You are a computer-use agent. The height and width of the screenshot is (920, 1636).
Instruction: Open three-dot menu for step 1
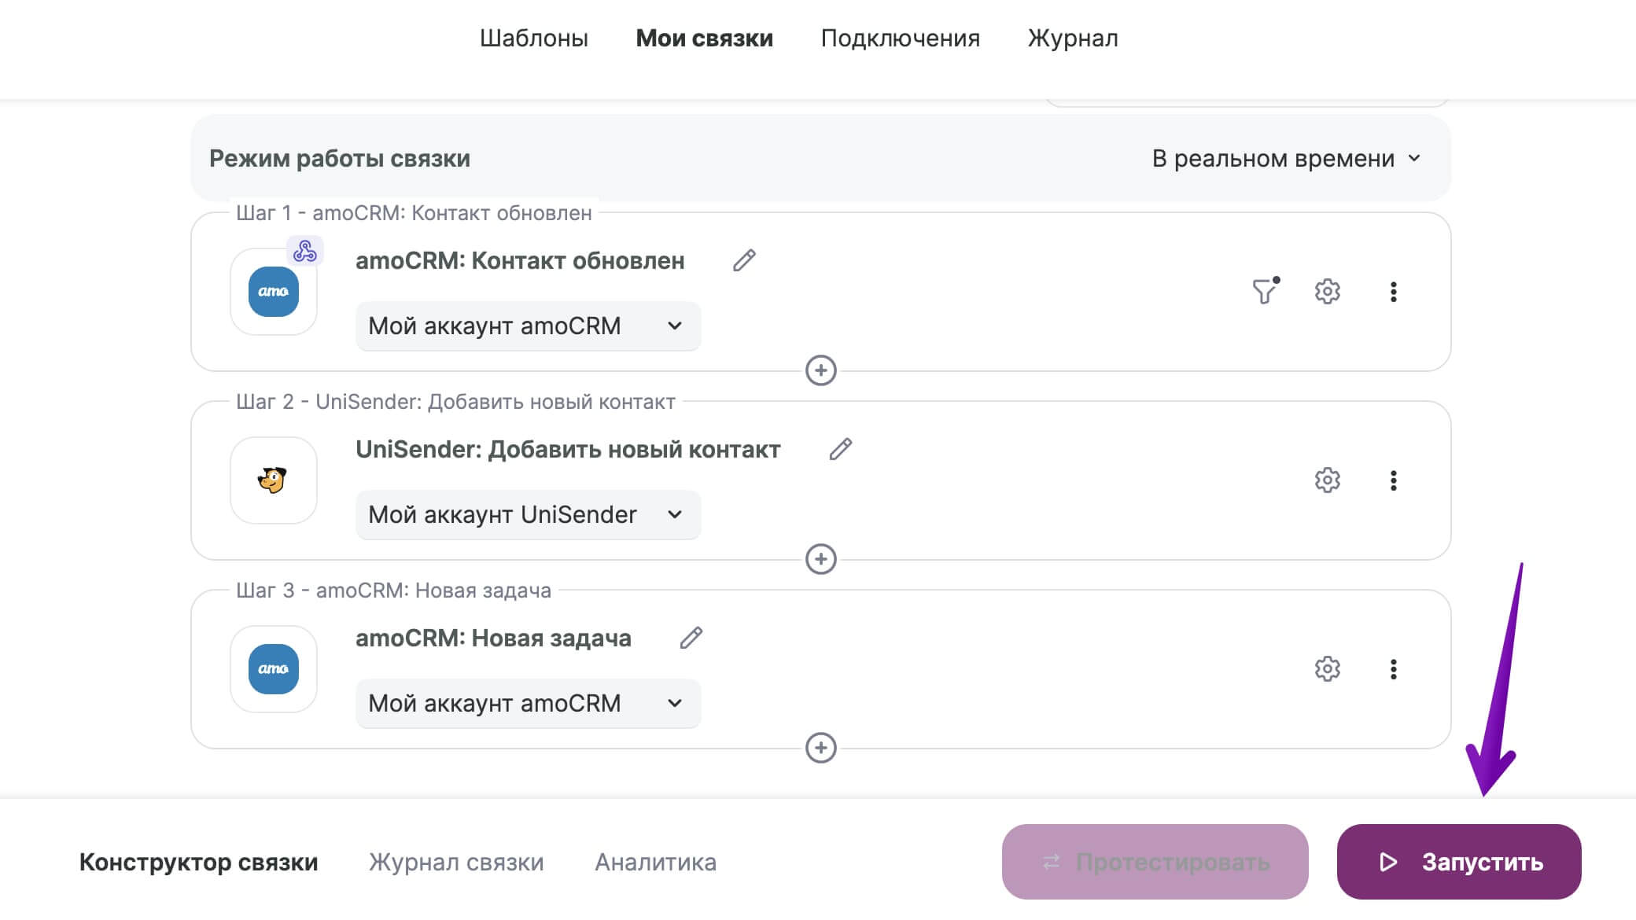click(1393, 292)
